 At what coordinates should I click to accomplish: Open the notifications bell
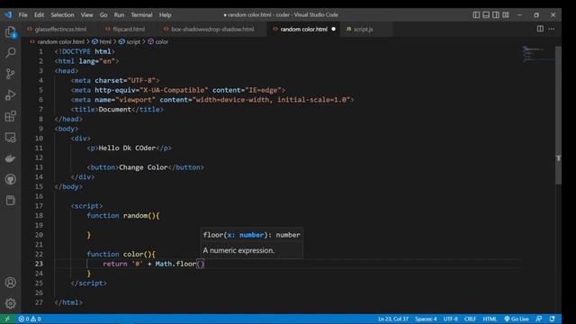pyautogui.click(x=552, y=319)
